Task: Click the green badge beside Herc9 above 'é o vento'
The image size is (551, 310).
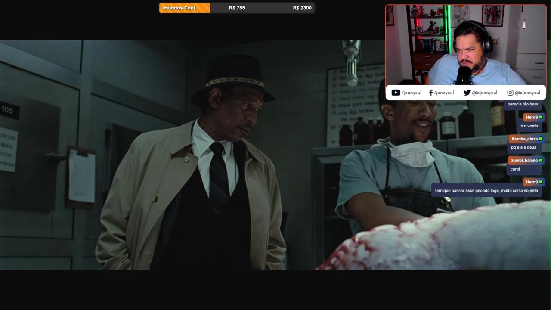Action: [541, 117]
